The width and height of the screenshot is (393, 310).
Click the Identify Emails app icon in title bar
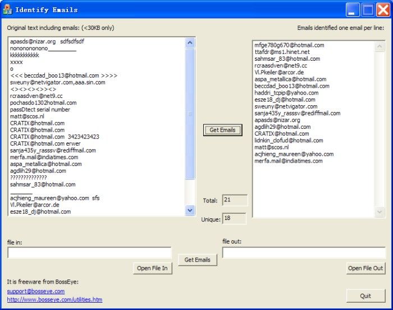7,10
